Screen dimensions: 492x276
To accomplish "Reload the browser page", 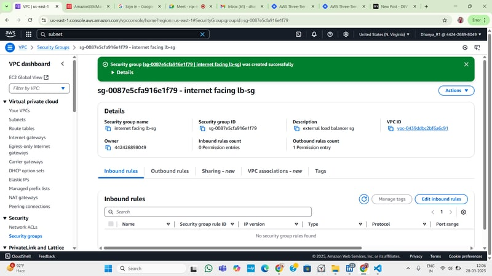I will [30, 20].
